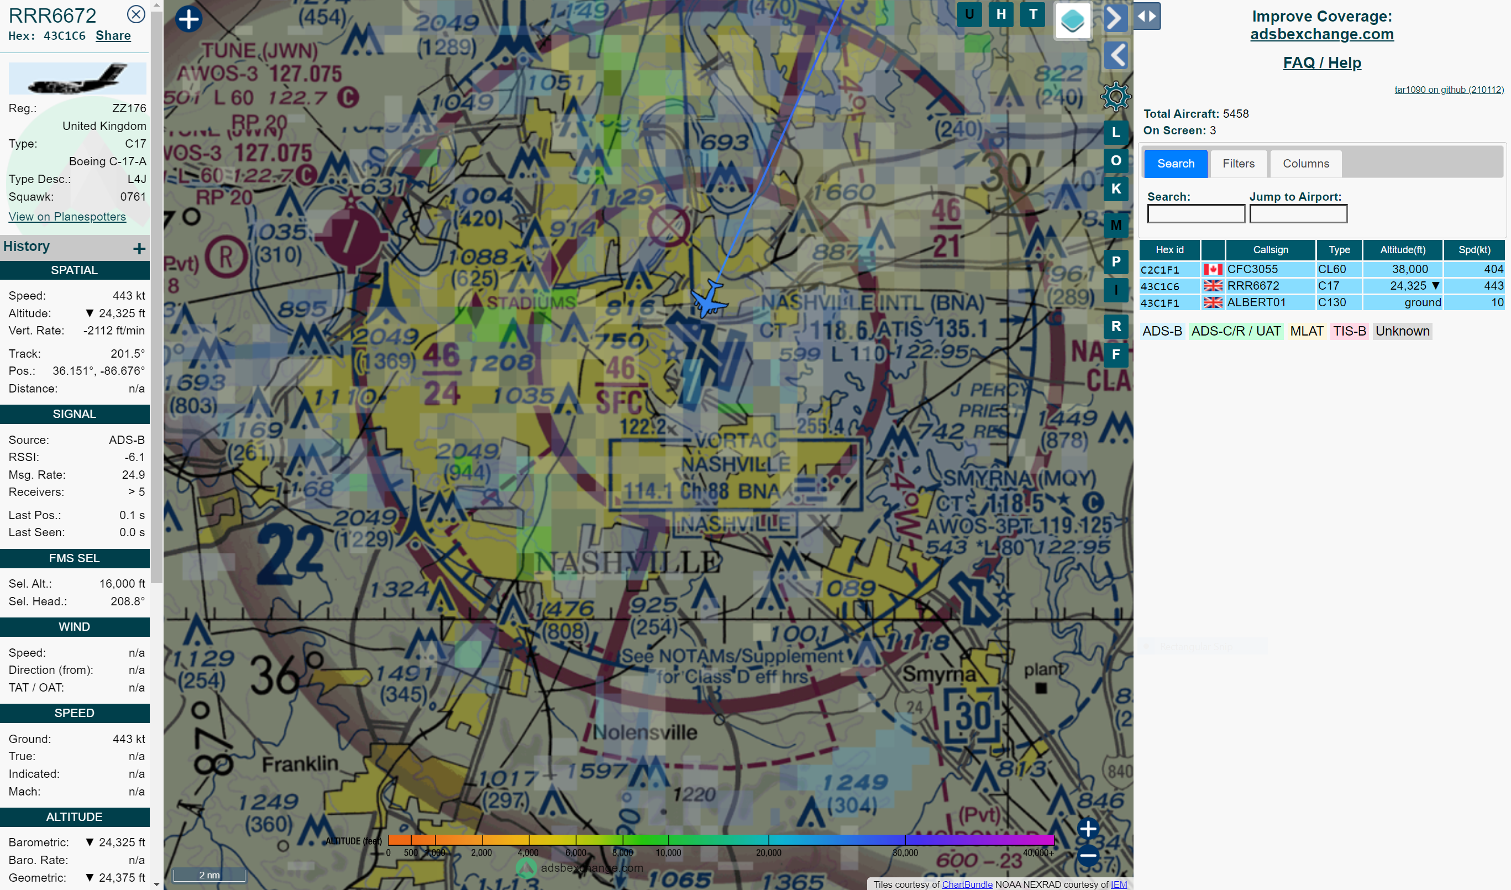
Task: Sort table by Altitude(ft) column
Action: click(x=1403, y=250)
